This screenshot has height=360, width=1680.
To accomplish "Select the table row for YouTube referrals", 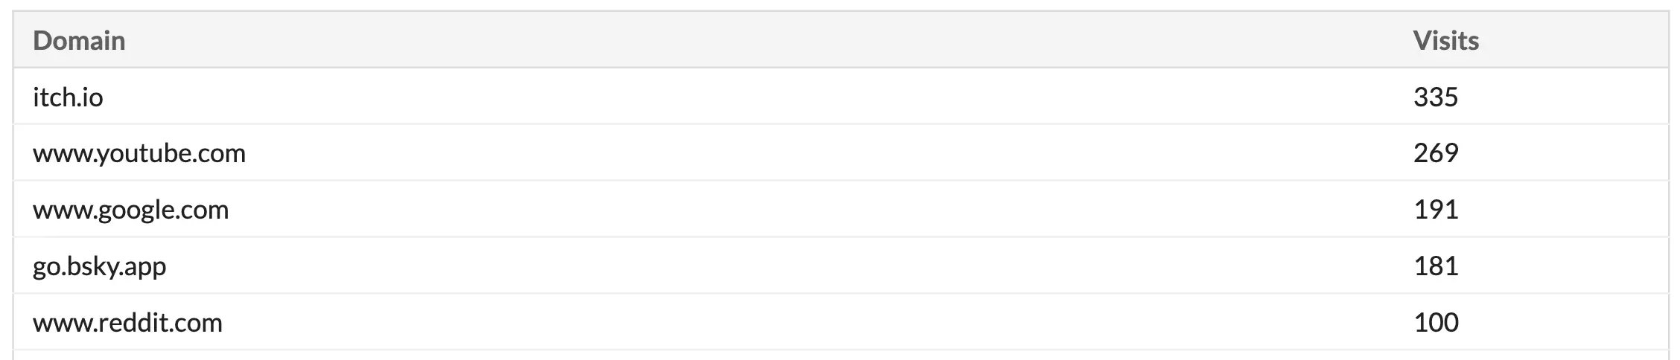I will 745,153.
